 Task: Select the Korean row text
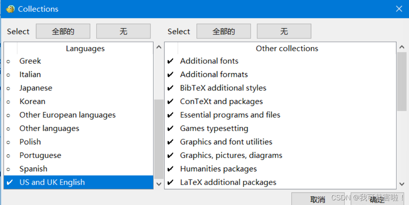tap(32, 102)
